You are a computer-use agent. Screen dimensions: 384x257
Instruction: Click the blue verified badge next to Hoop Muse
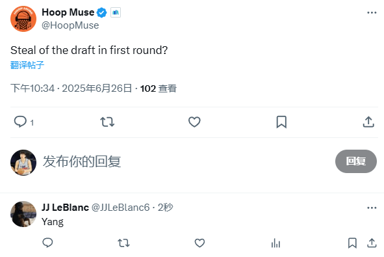[x=101, y=12]
